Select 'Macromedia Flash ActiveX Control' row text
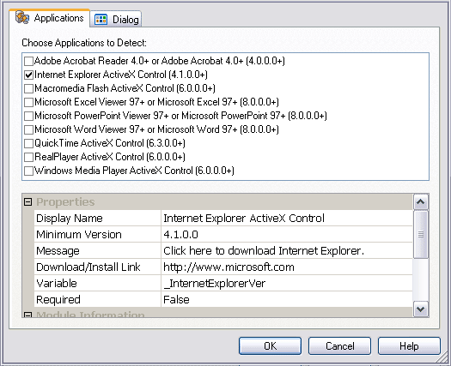451x366 pixels. [x=125, y=88]
